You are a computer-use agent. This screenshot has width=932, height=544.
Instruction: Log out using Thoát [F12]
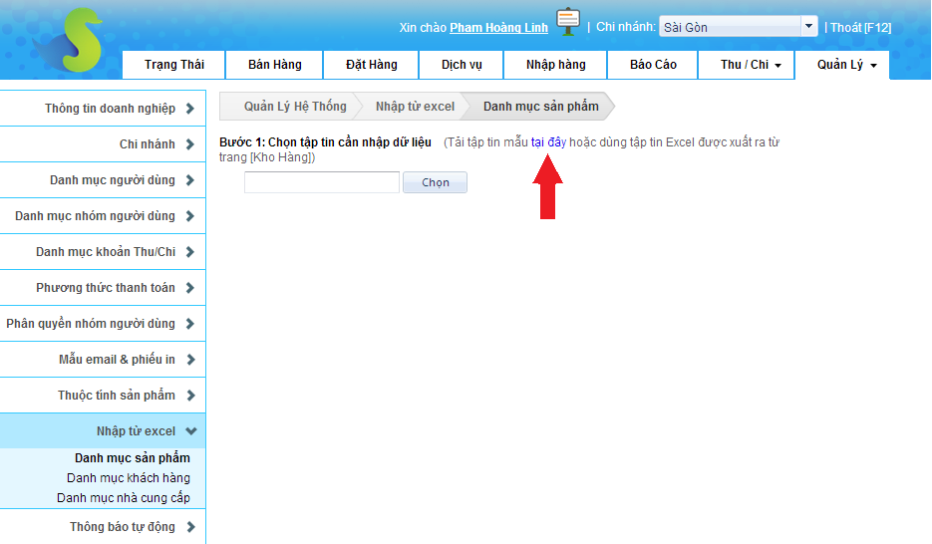click(860, 28)
